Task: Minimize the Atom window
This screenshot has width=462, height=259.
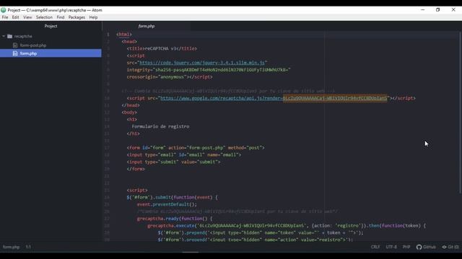Action: tap(423, 9)
